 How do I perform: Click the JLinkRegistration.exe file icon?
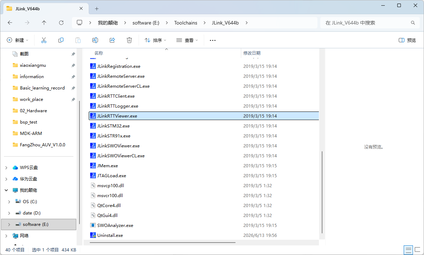pos(93,66)
